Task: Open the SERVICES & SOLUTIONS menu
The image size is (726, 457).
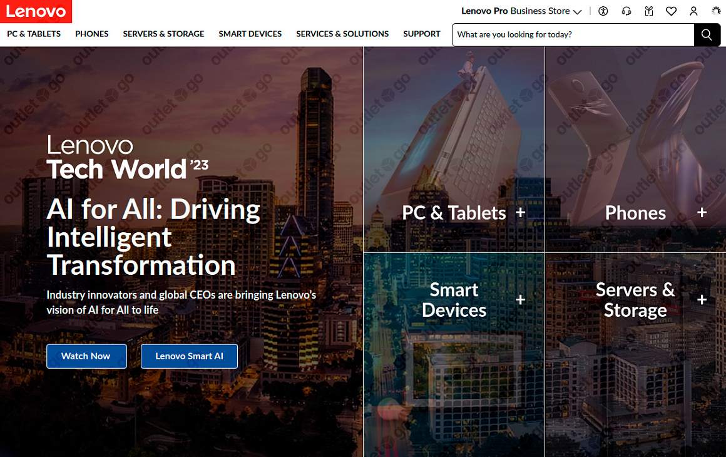Action: point(342,34)
